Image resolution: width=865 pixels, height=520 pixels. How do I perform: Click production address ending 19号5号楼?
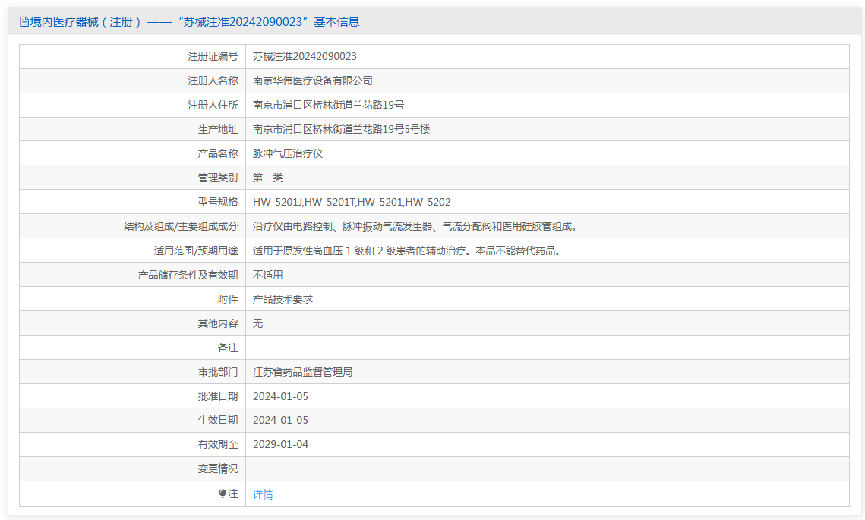click(342, 129)
